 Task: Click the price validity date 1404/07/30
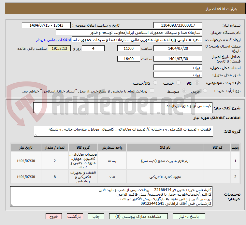178,59
